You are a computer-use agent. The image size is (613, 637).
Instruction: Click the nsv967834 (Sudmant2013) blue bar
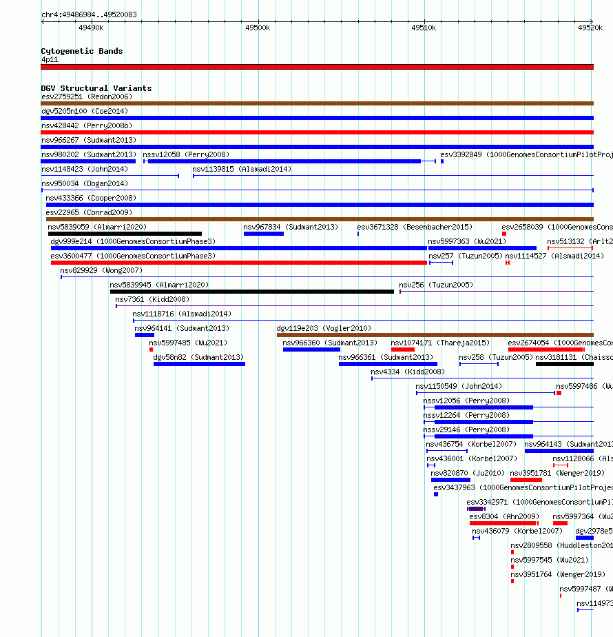(x=264, y=234)
